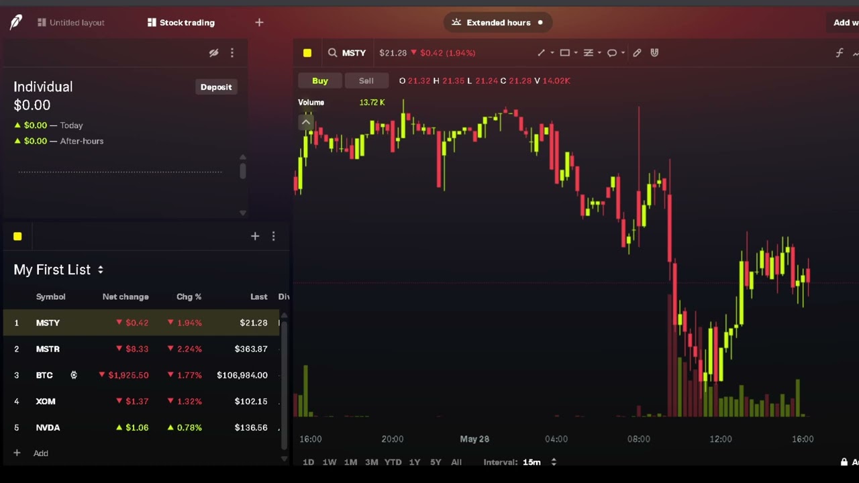Click the chart lock icon

pos(844,462)
